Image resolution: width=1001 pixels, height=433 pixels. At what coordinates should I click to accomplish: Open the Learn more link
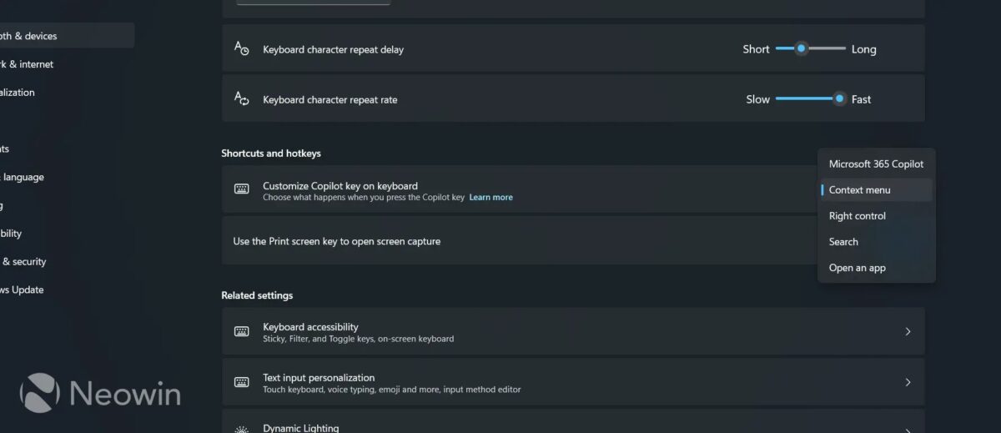(x=490, y=198)
